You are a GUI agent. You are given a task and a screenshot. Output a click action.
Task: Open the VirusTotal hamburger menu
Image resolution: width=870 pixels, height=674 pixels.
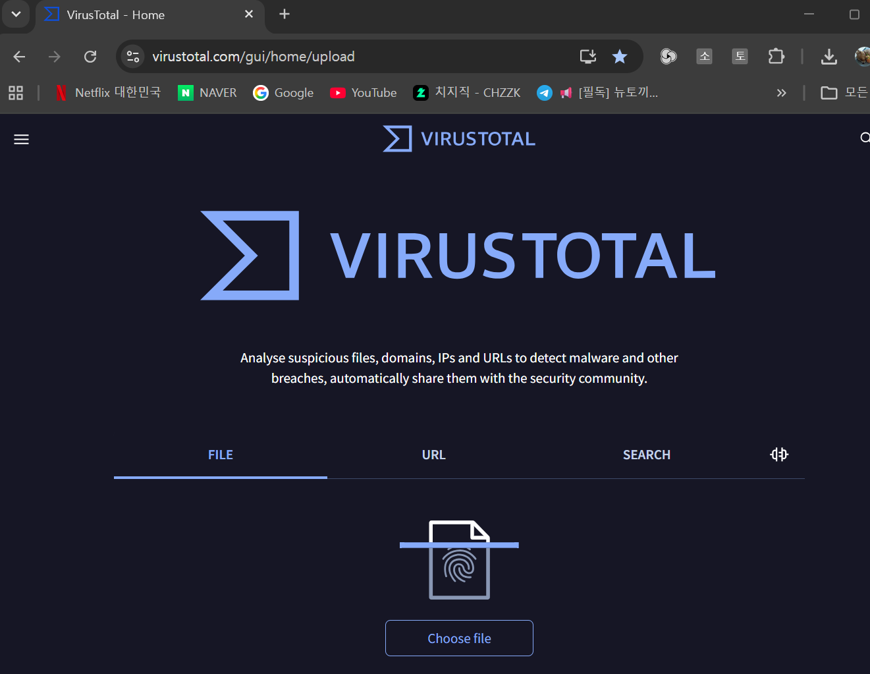[21, 139]
